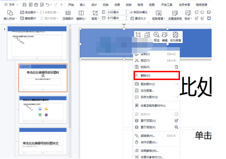
Task: Click the export file icon beside Save
Action: coord(31,5)
